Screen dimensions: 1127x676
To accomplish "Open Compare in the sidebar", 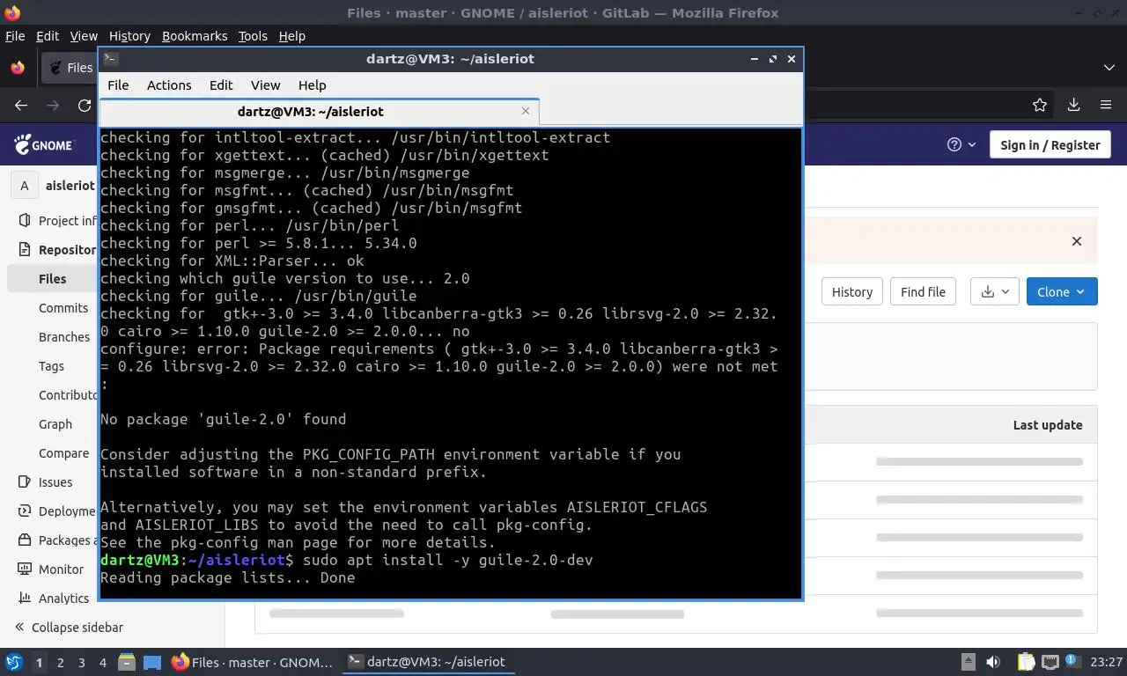I will coord(63,453).
